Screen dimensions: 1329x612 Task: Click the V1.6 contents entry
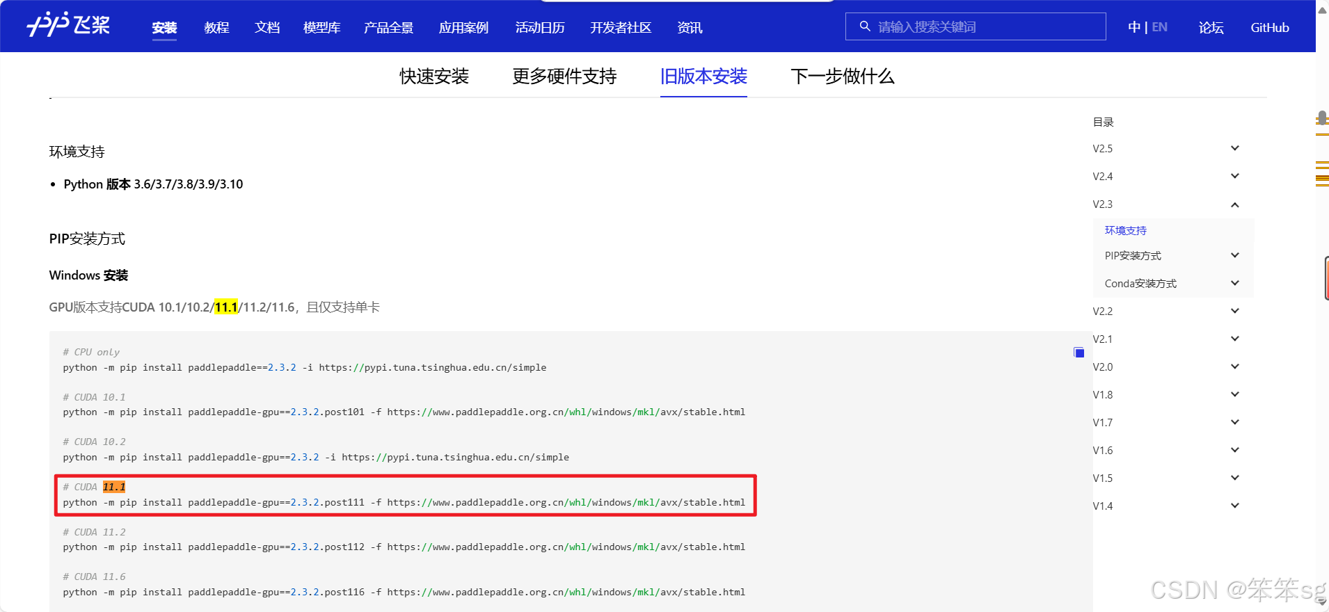point(1102,450)
